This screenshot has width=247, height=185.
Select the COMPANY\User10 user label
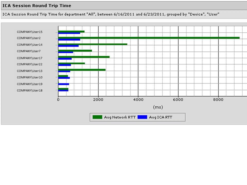(30, 77)
